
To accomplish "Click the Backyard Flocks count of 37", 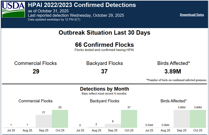I will [104, 71].
